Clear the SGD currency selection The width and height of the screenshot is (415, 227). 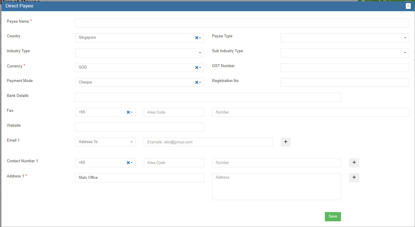[197, 68]
